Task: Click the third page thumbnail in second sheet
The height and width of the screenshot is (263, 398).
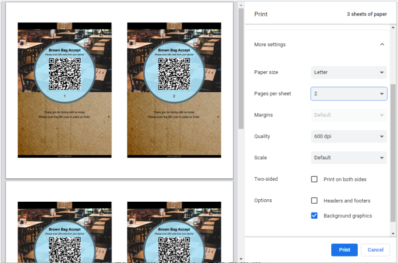Action: point(65,232)
